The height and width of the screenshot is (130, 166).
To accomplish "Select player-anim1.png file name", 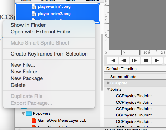I will pos(54,7).
